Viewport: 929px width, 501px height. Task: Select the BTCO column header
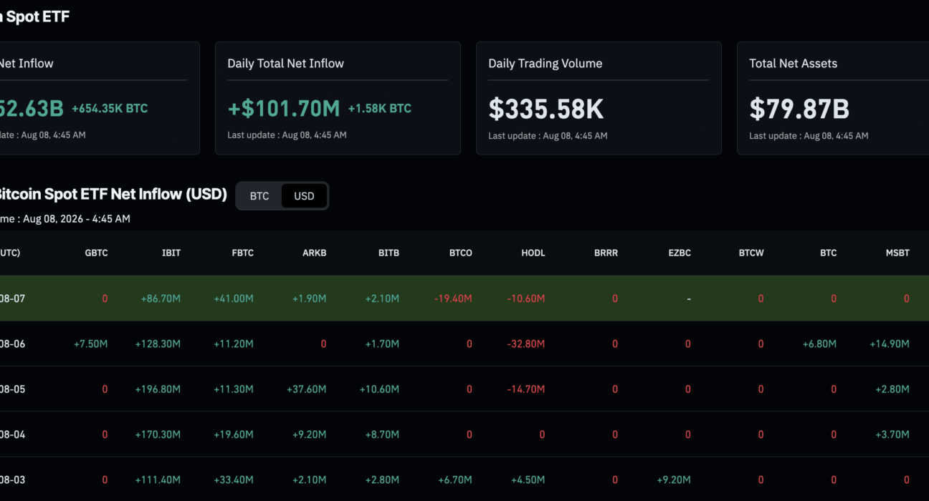pyautogui.click(x=461, y=253)
